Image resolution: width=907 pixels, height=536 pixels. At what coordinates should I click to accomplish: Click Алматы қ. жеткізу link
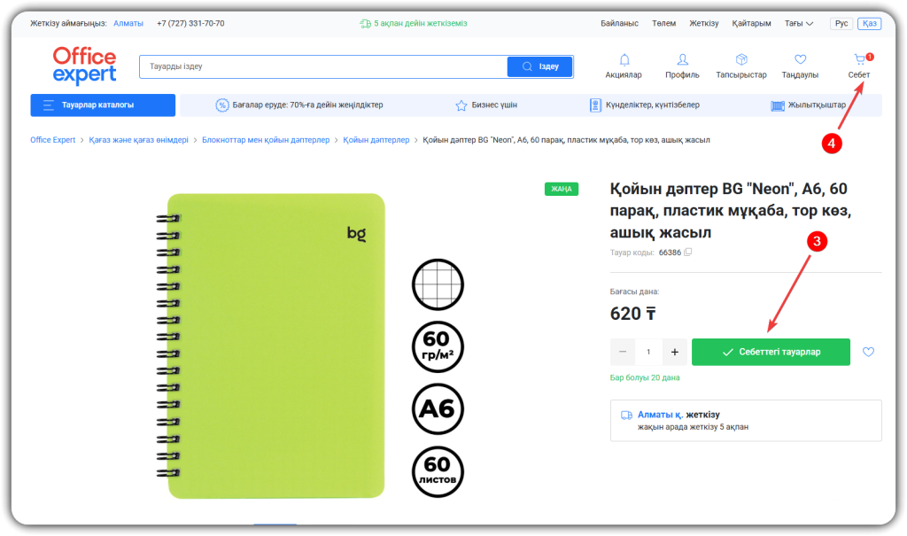(678, 415)
